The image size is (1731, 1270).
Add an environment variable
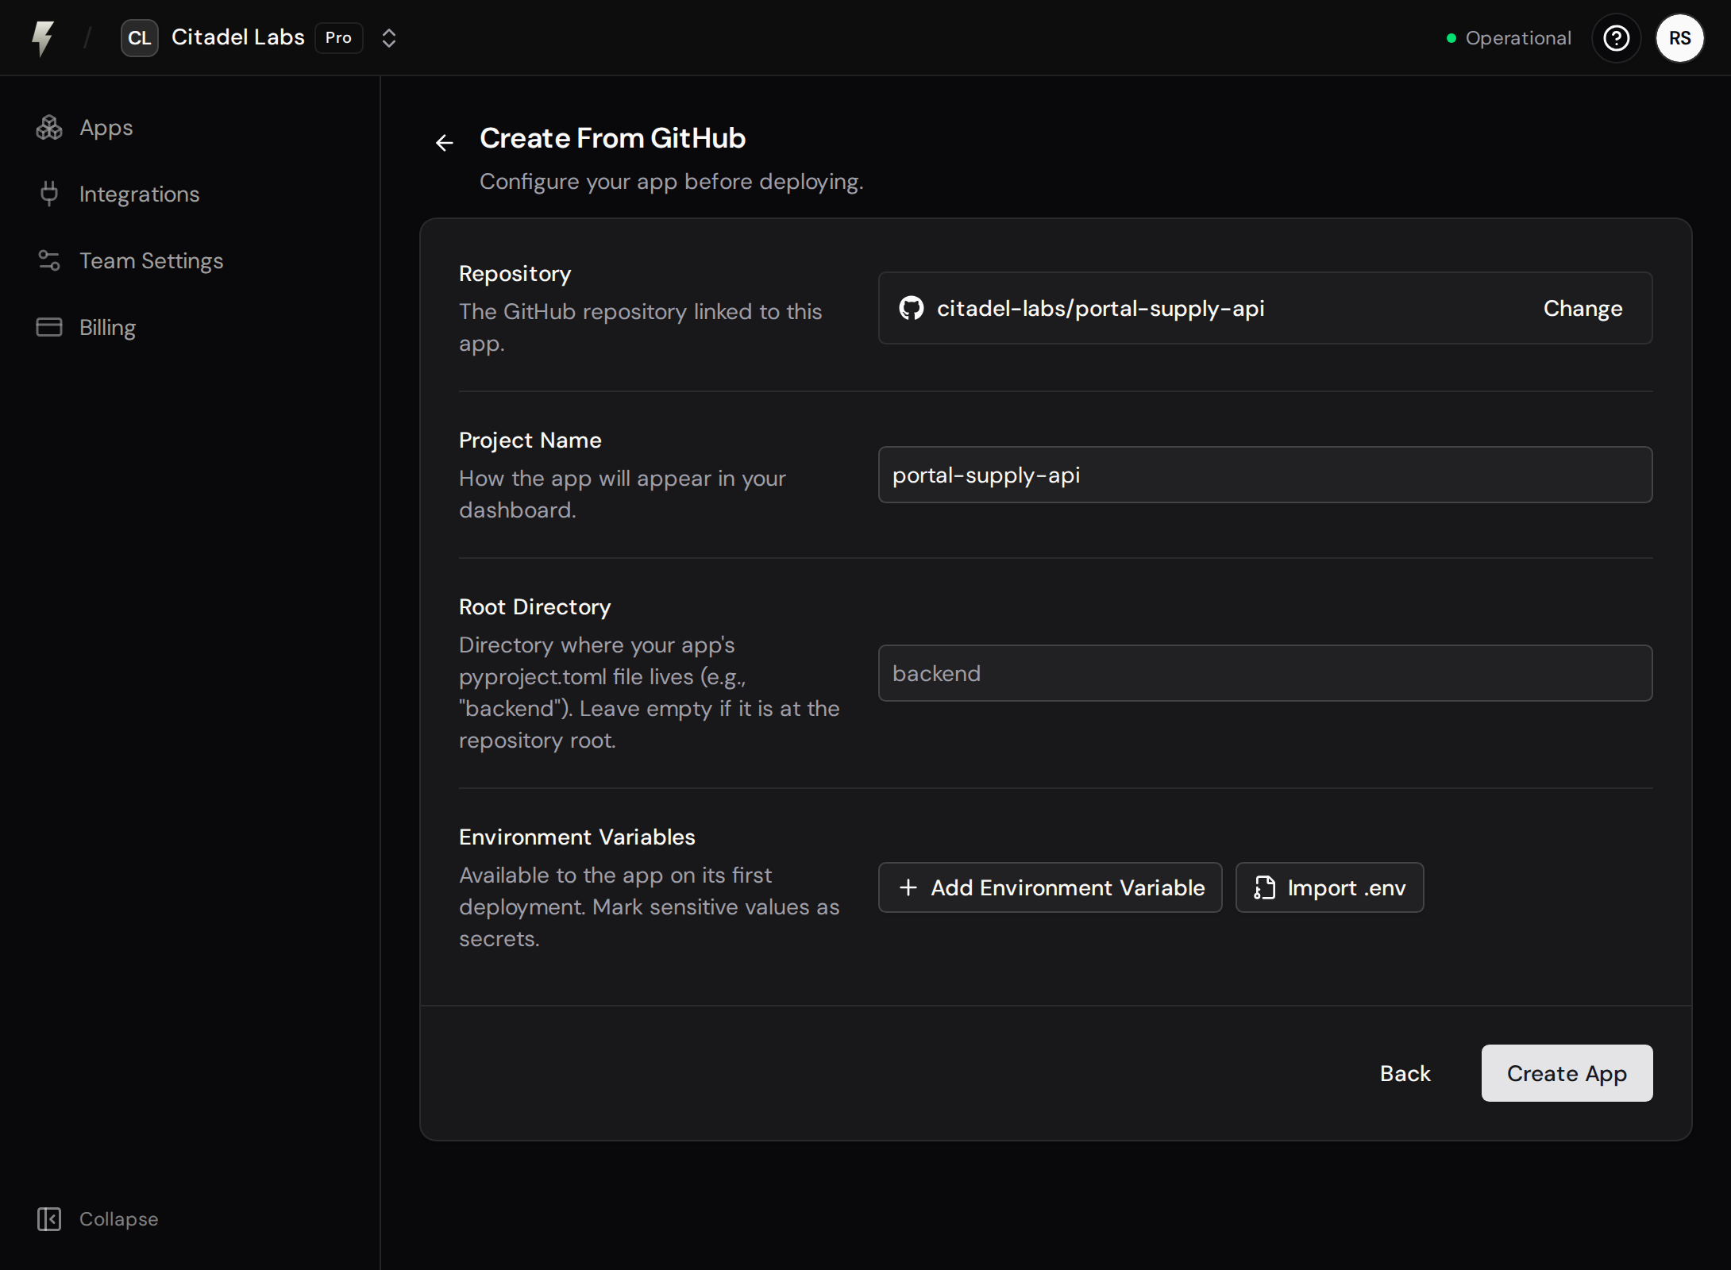pyautogui.click(x=1050, y=887)
